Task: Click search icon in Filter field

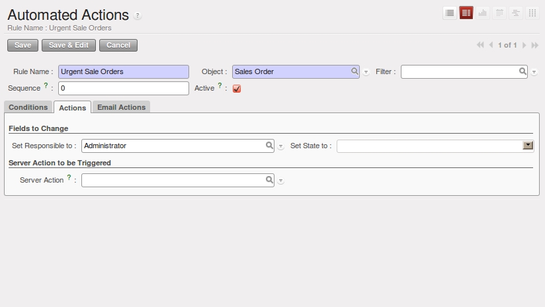Action: click(522, 71)
